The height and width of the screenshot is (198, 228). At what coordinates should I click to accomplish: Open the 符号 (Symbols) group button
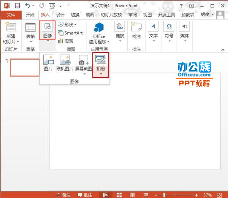pos(169,32)
